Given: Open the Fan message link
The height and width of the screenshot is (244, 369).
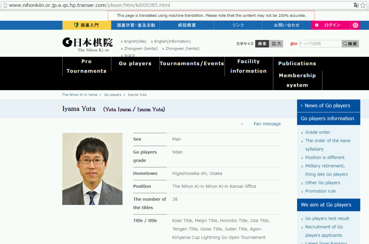Looking at the screenshot, I should [267, 124].
